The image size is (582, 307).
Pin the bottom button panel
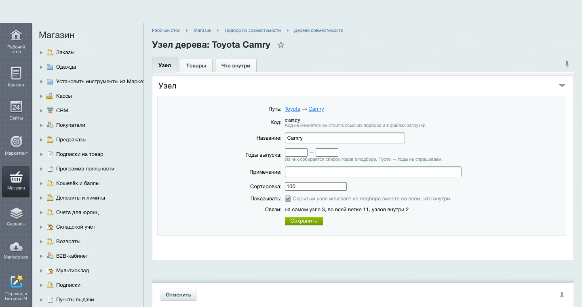pos(562,295)
